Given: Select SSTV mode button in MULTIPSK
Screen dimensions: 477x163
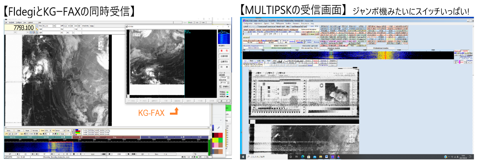Looking at the screenshot, I should (x=361, y=45).
